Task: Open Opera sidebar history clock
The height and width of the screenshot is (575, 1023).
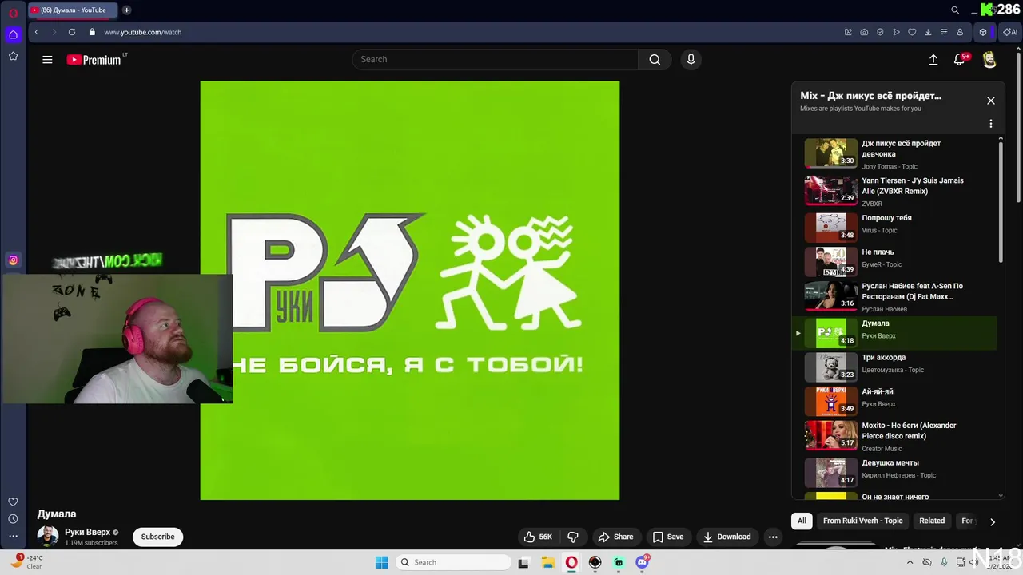Action: click(13, 519)
